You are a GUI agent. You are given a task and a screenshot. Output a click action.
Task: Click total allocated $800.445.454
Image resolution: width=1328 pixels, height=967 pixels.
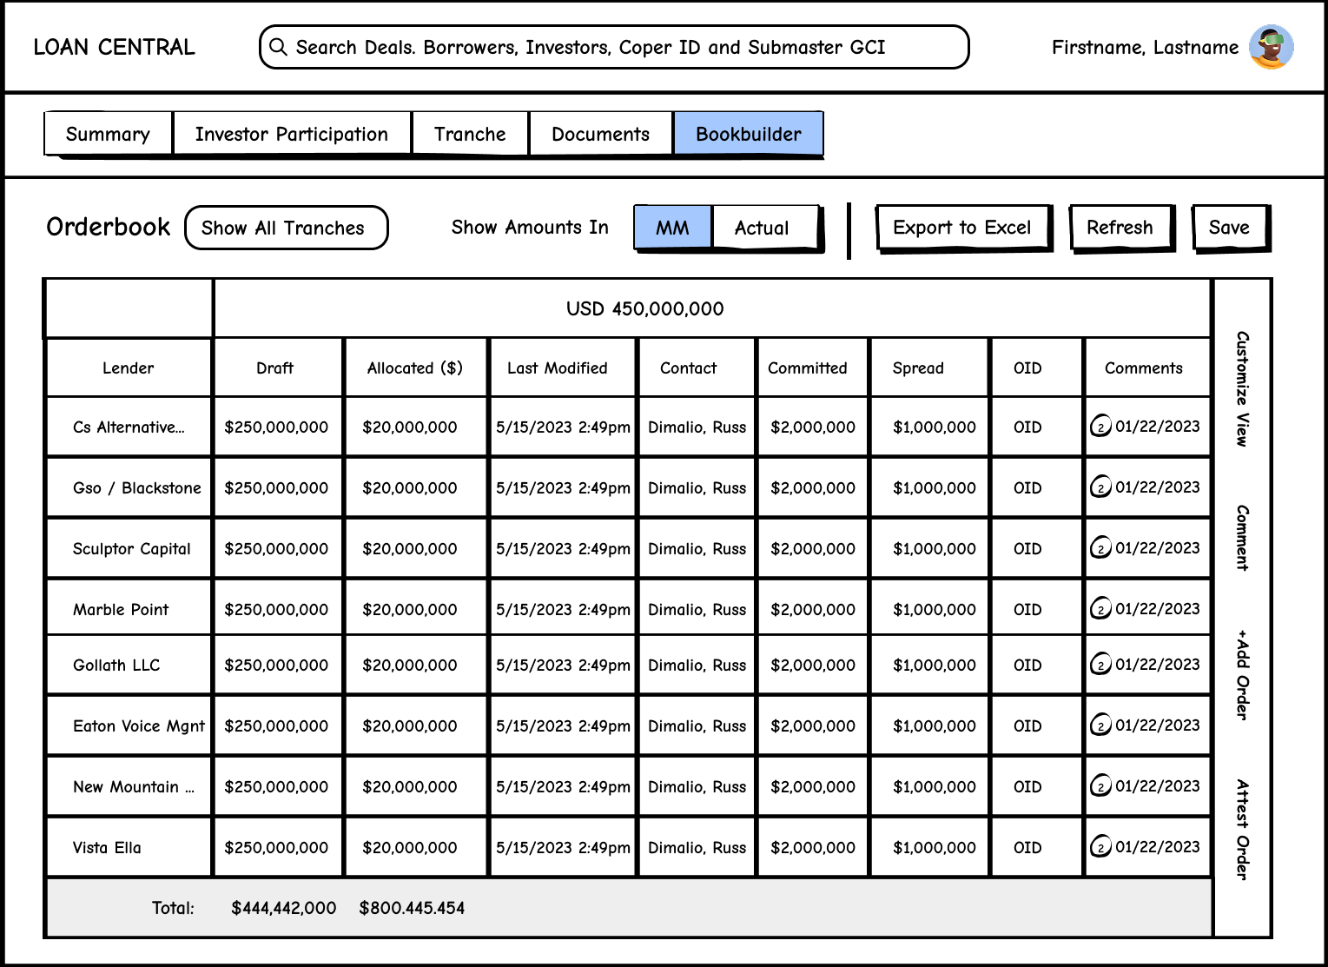pyautogui.click(x=412, y=908)
